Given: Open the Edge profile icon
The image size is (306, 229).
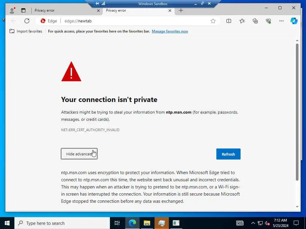Looking at the screenshot, I should click(x=12, y=10).
